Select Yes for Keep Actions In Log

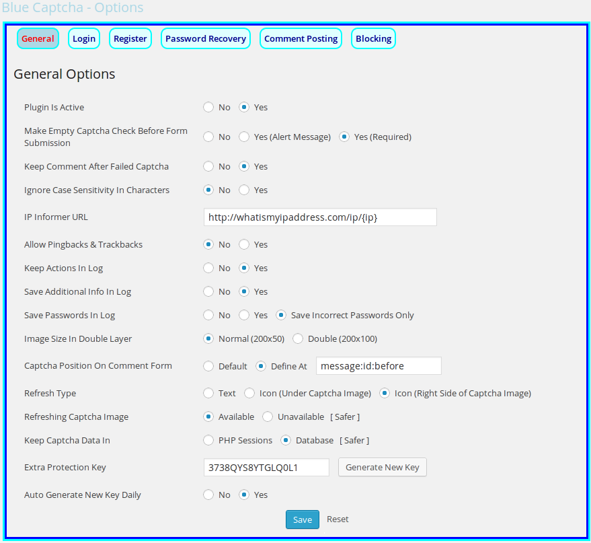[x=244, y=268]
